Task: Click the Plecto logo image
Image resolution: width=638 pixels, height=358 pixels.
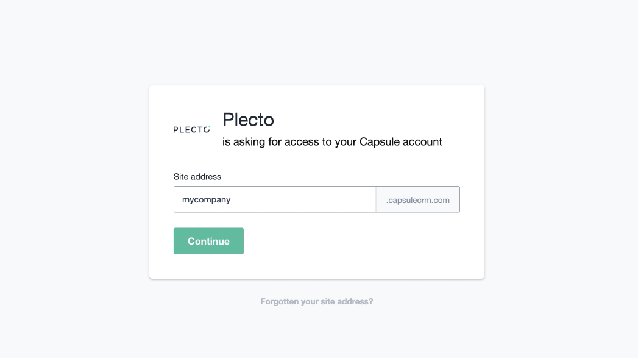Action: [x=192, y=129]
